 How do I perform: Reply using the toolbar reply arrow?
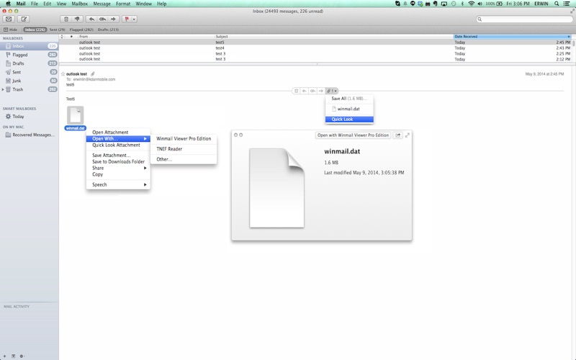tap(92, 19)
